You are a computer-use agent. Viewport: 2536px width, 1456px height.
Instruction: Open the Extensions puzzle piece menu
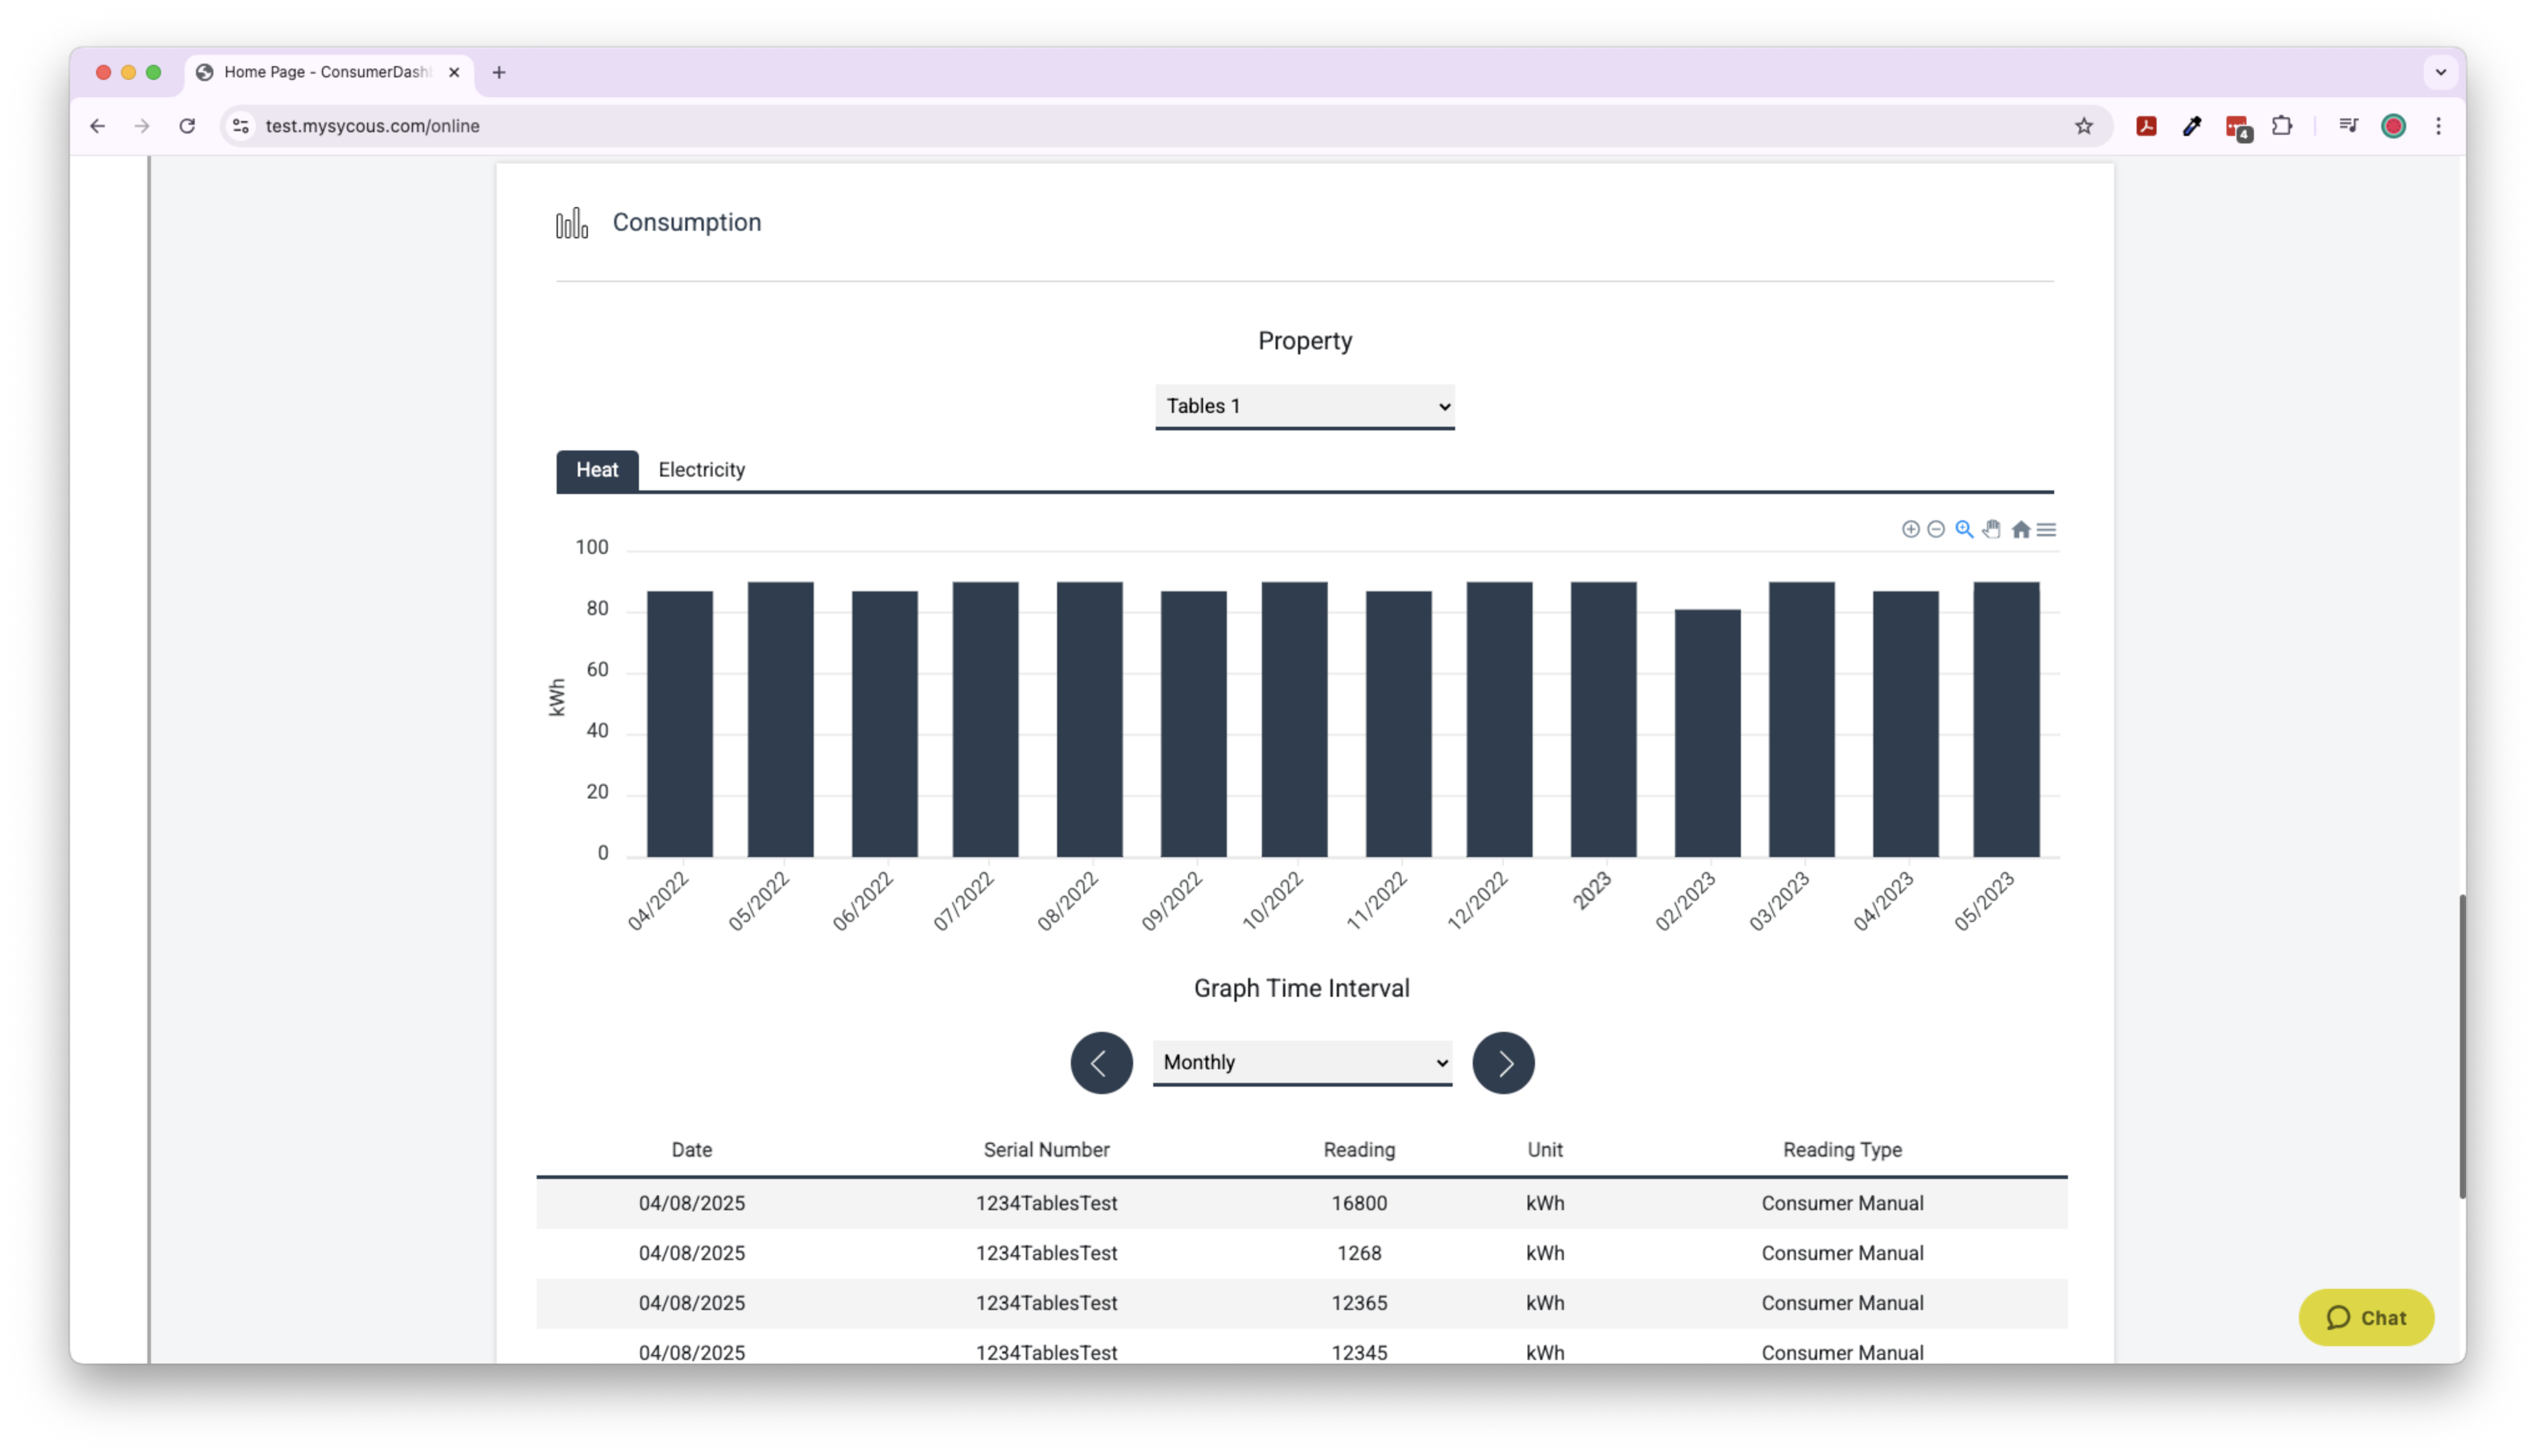click(x=2282, y=126)
